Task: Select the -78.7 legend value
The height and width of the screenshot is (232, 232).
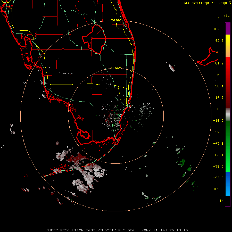Action: pyautogui.click(x=218, y=167)
